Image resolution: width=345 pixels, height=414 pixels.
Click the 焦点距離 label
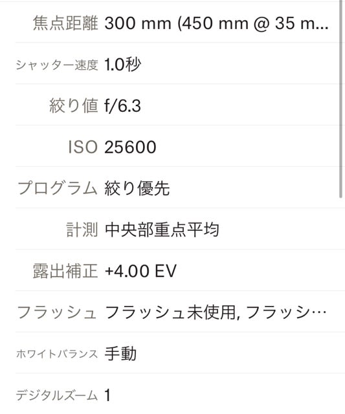65,23
